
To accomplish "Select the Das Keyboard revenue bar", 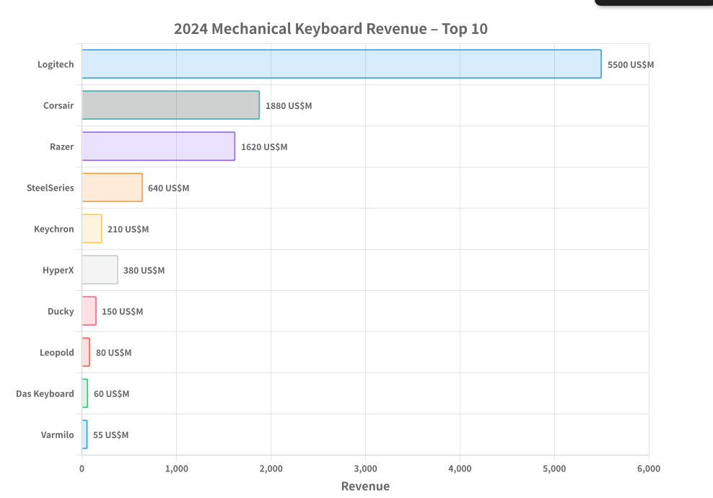I will [84, 393].
